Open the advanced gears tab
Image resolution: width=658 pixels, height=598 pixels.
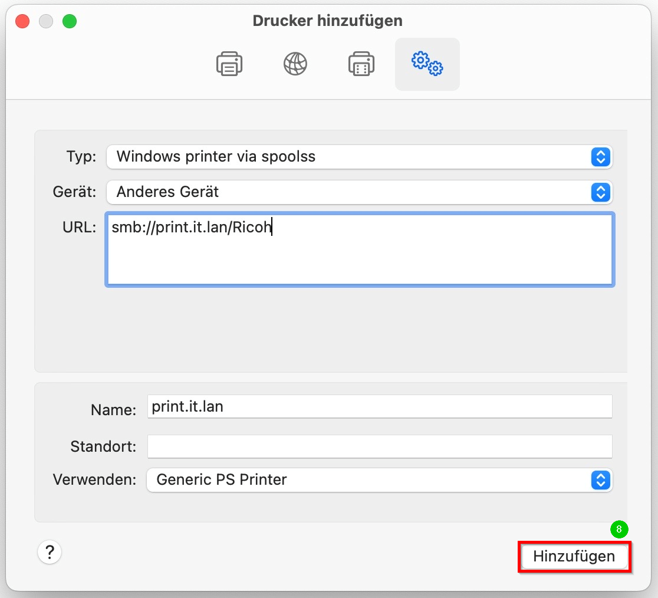click(x=427, y=64)
